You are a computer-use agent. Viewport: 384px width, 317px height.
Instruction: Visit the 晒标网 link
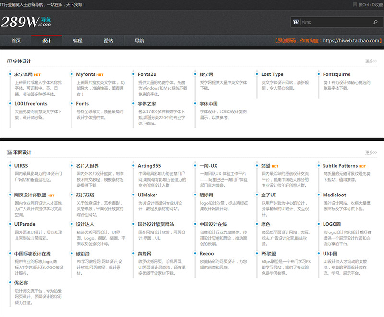coord(206,195)
